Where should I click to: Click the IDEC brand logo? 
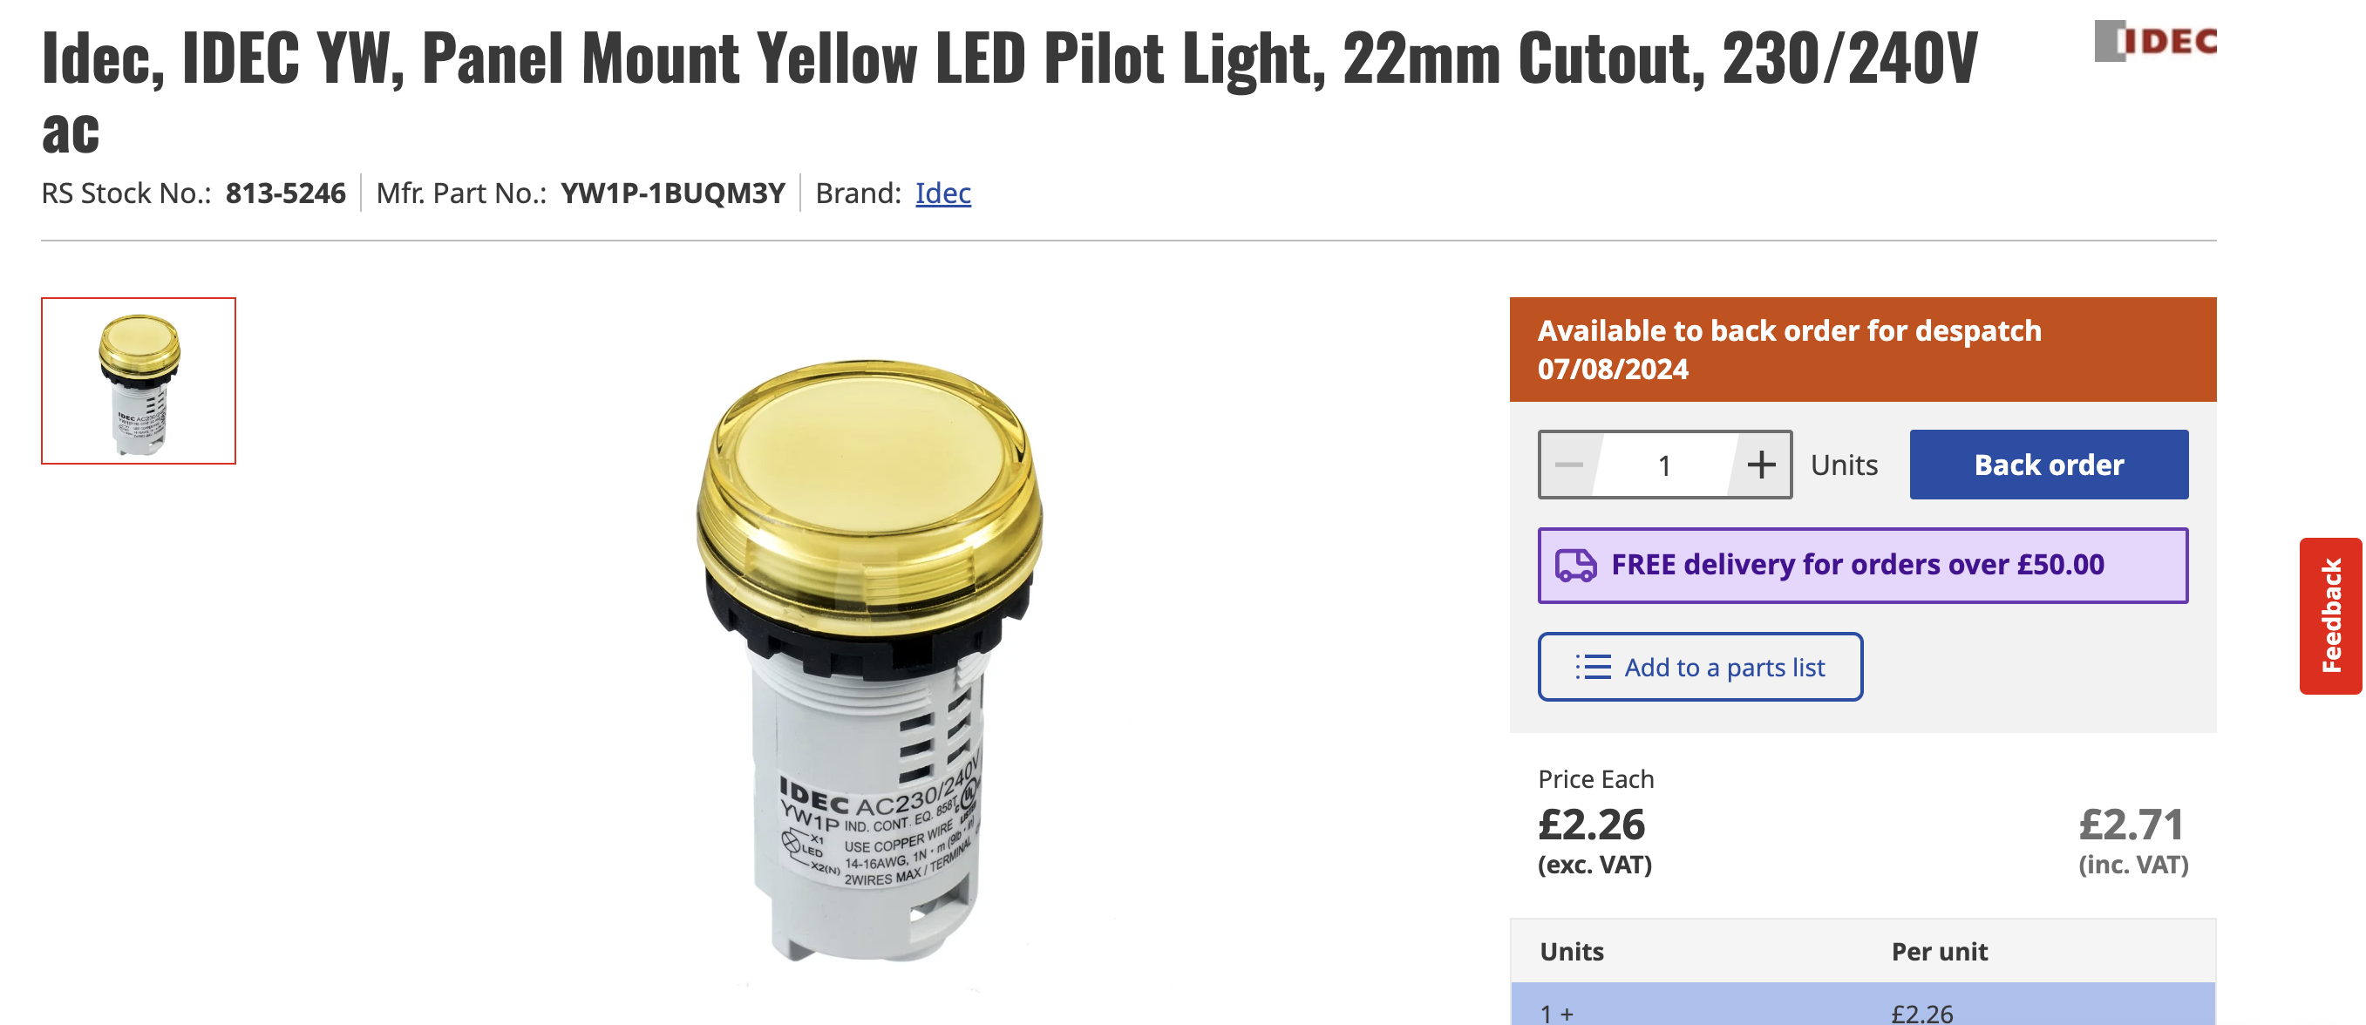point(2155,41)
